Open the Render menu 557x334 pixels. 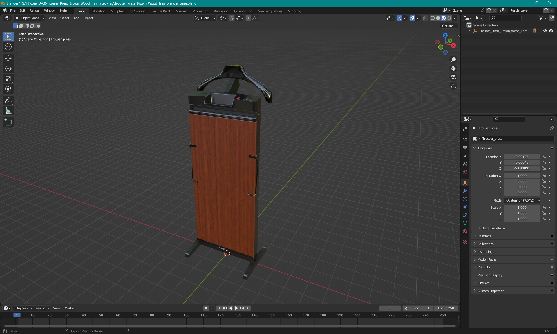tap(35, 10)
